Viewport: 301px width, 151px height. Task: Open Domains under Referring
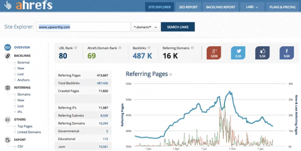click(24, 95)
